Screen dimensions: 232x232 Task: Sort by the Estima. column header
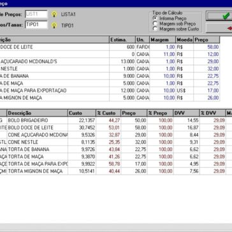(122, 40)
